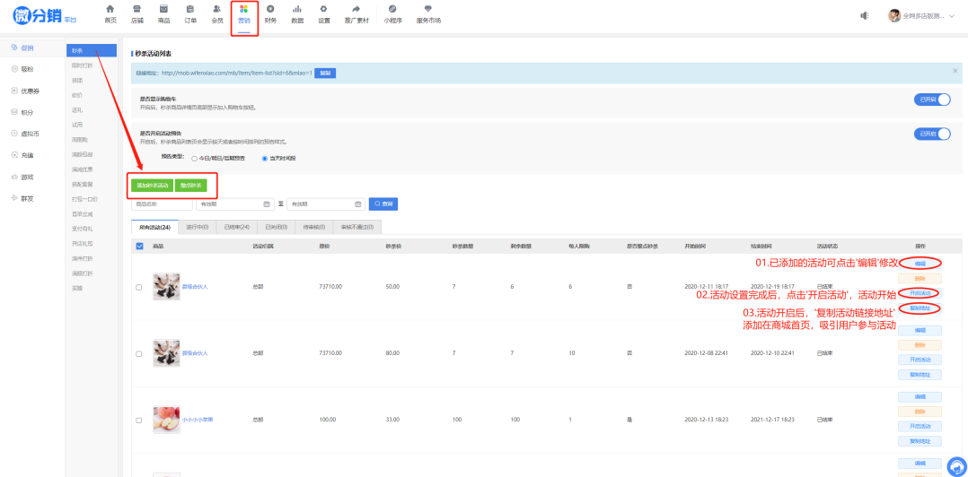The image size is (968, 477).
Task: Click the 店铺 store icon
Action: (x=136, y=9)
